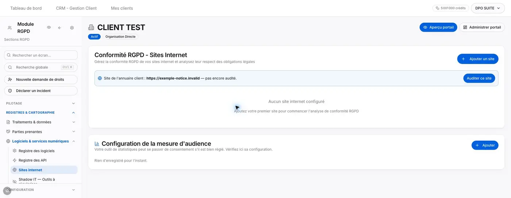Open CRM - Gestion Client tab
511x198 pixels.
coord(76,8)
